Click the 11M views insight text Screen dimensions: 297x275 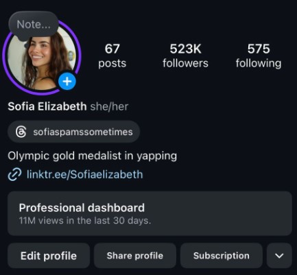point(85,221)
